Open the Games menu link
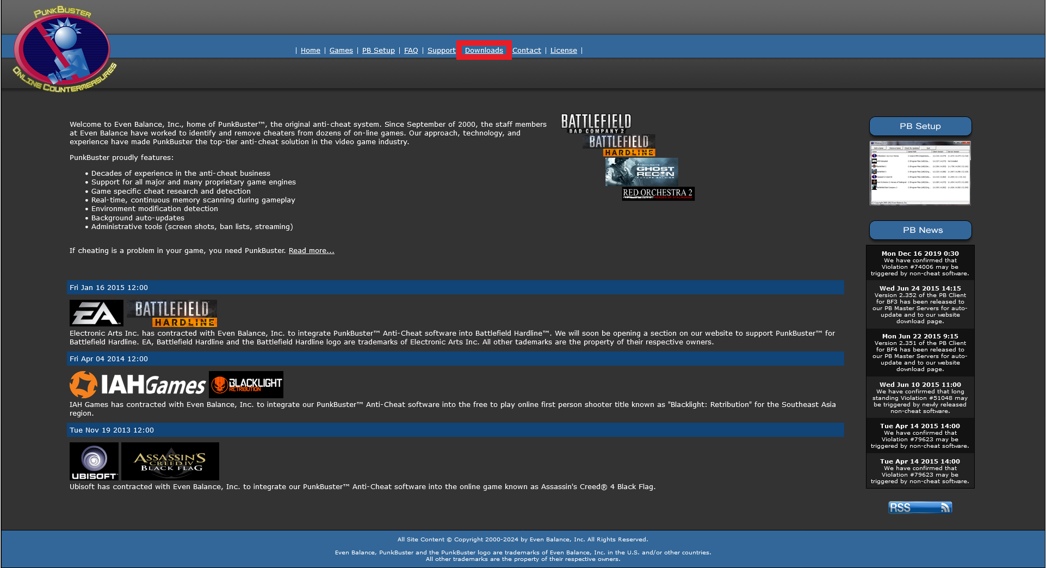This screenshot has width=1046, height=568. point(341,51)
